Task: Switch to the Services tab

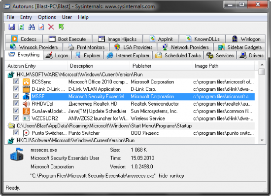Action: pyautogui.click(x=220, y=55)
